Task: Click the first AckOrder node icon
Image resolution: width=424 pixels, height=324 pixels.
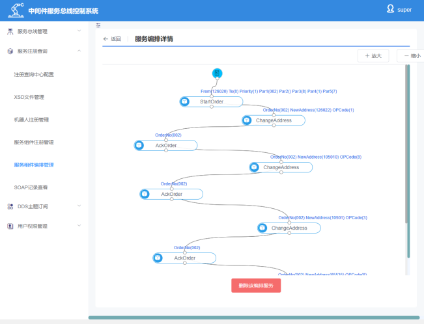Action: (x=139, y=145)
